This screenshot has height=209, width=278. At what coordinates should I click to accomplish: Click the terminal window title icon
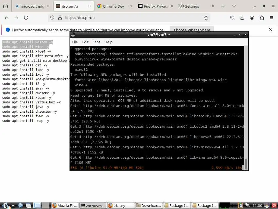(73, 35)
